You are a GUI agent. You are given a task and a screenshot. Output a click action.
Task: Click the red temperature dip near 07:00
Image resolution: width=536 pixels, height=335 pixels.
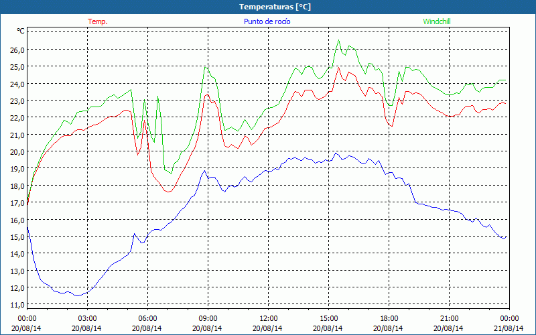168,192
